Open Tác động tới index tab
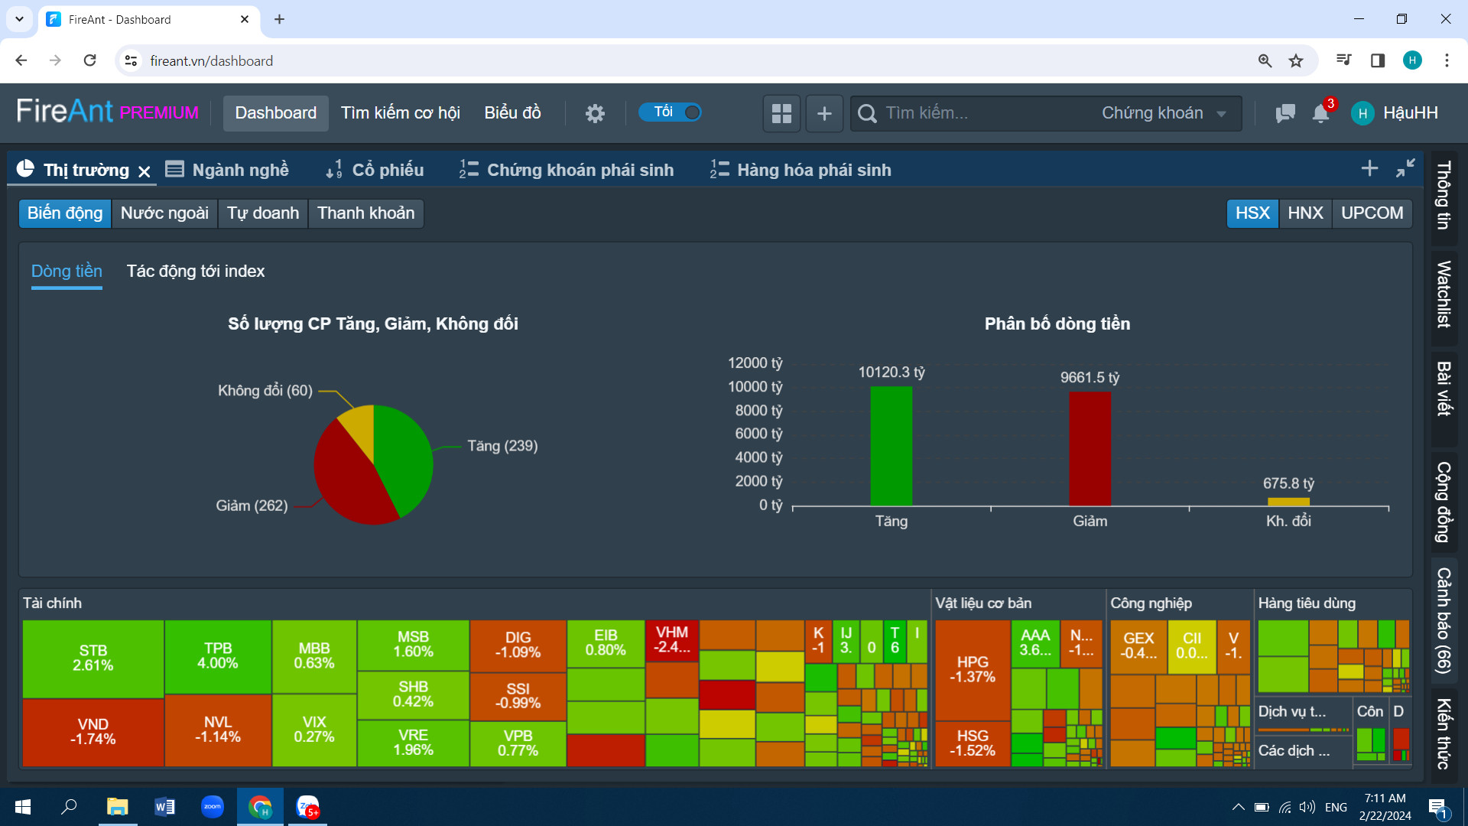The image size is (1468, 826). coord(196,271)
